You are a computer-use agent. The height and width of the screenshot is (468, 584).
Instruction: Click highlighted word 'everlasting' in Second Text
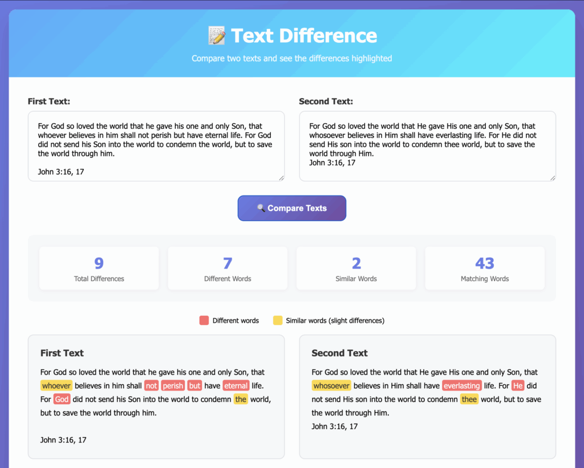(x=461, y=386)
